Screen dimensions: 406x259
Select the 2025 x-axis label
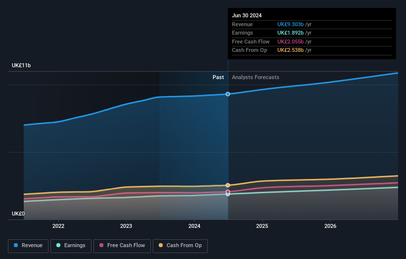[262, 226]
